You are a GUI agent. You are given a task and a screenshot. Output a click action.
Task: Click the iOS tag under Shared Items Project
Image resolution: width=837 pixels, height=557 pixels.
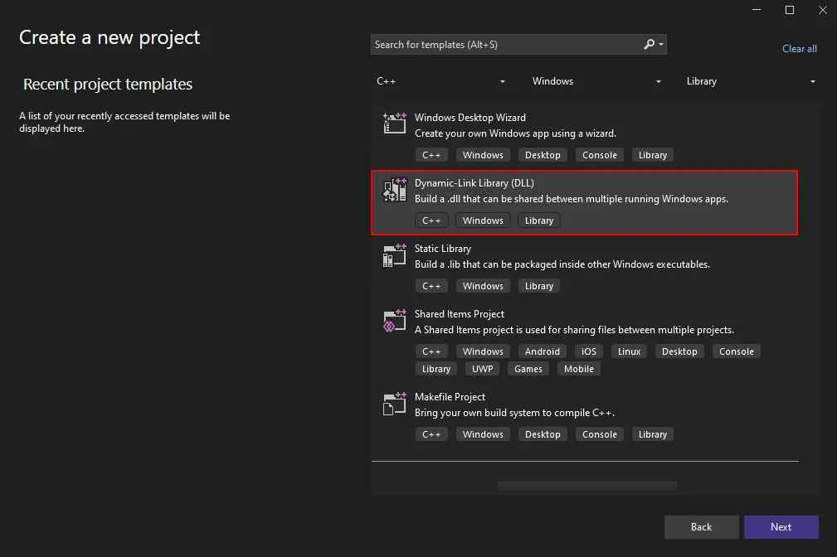[x=589, y=351]
